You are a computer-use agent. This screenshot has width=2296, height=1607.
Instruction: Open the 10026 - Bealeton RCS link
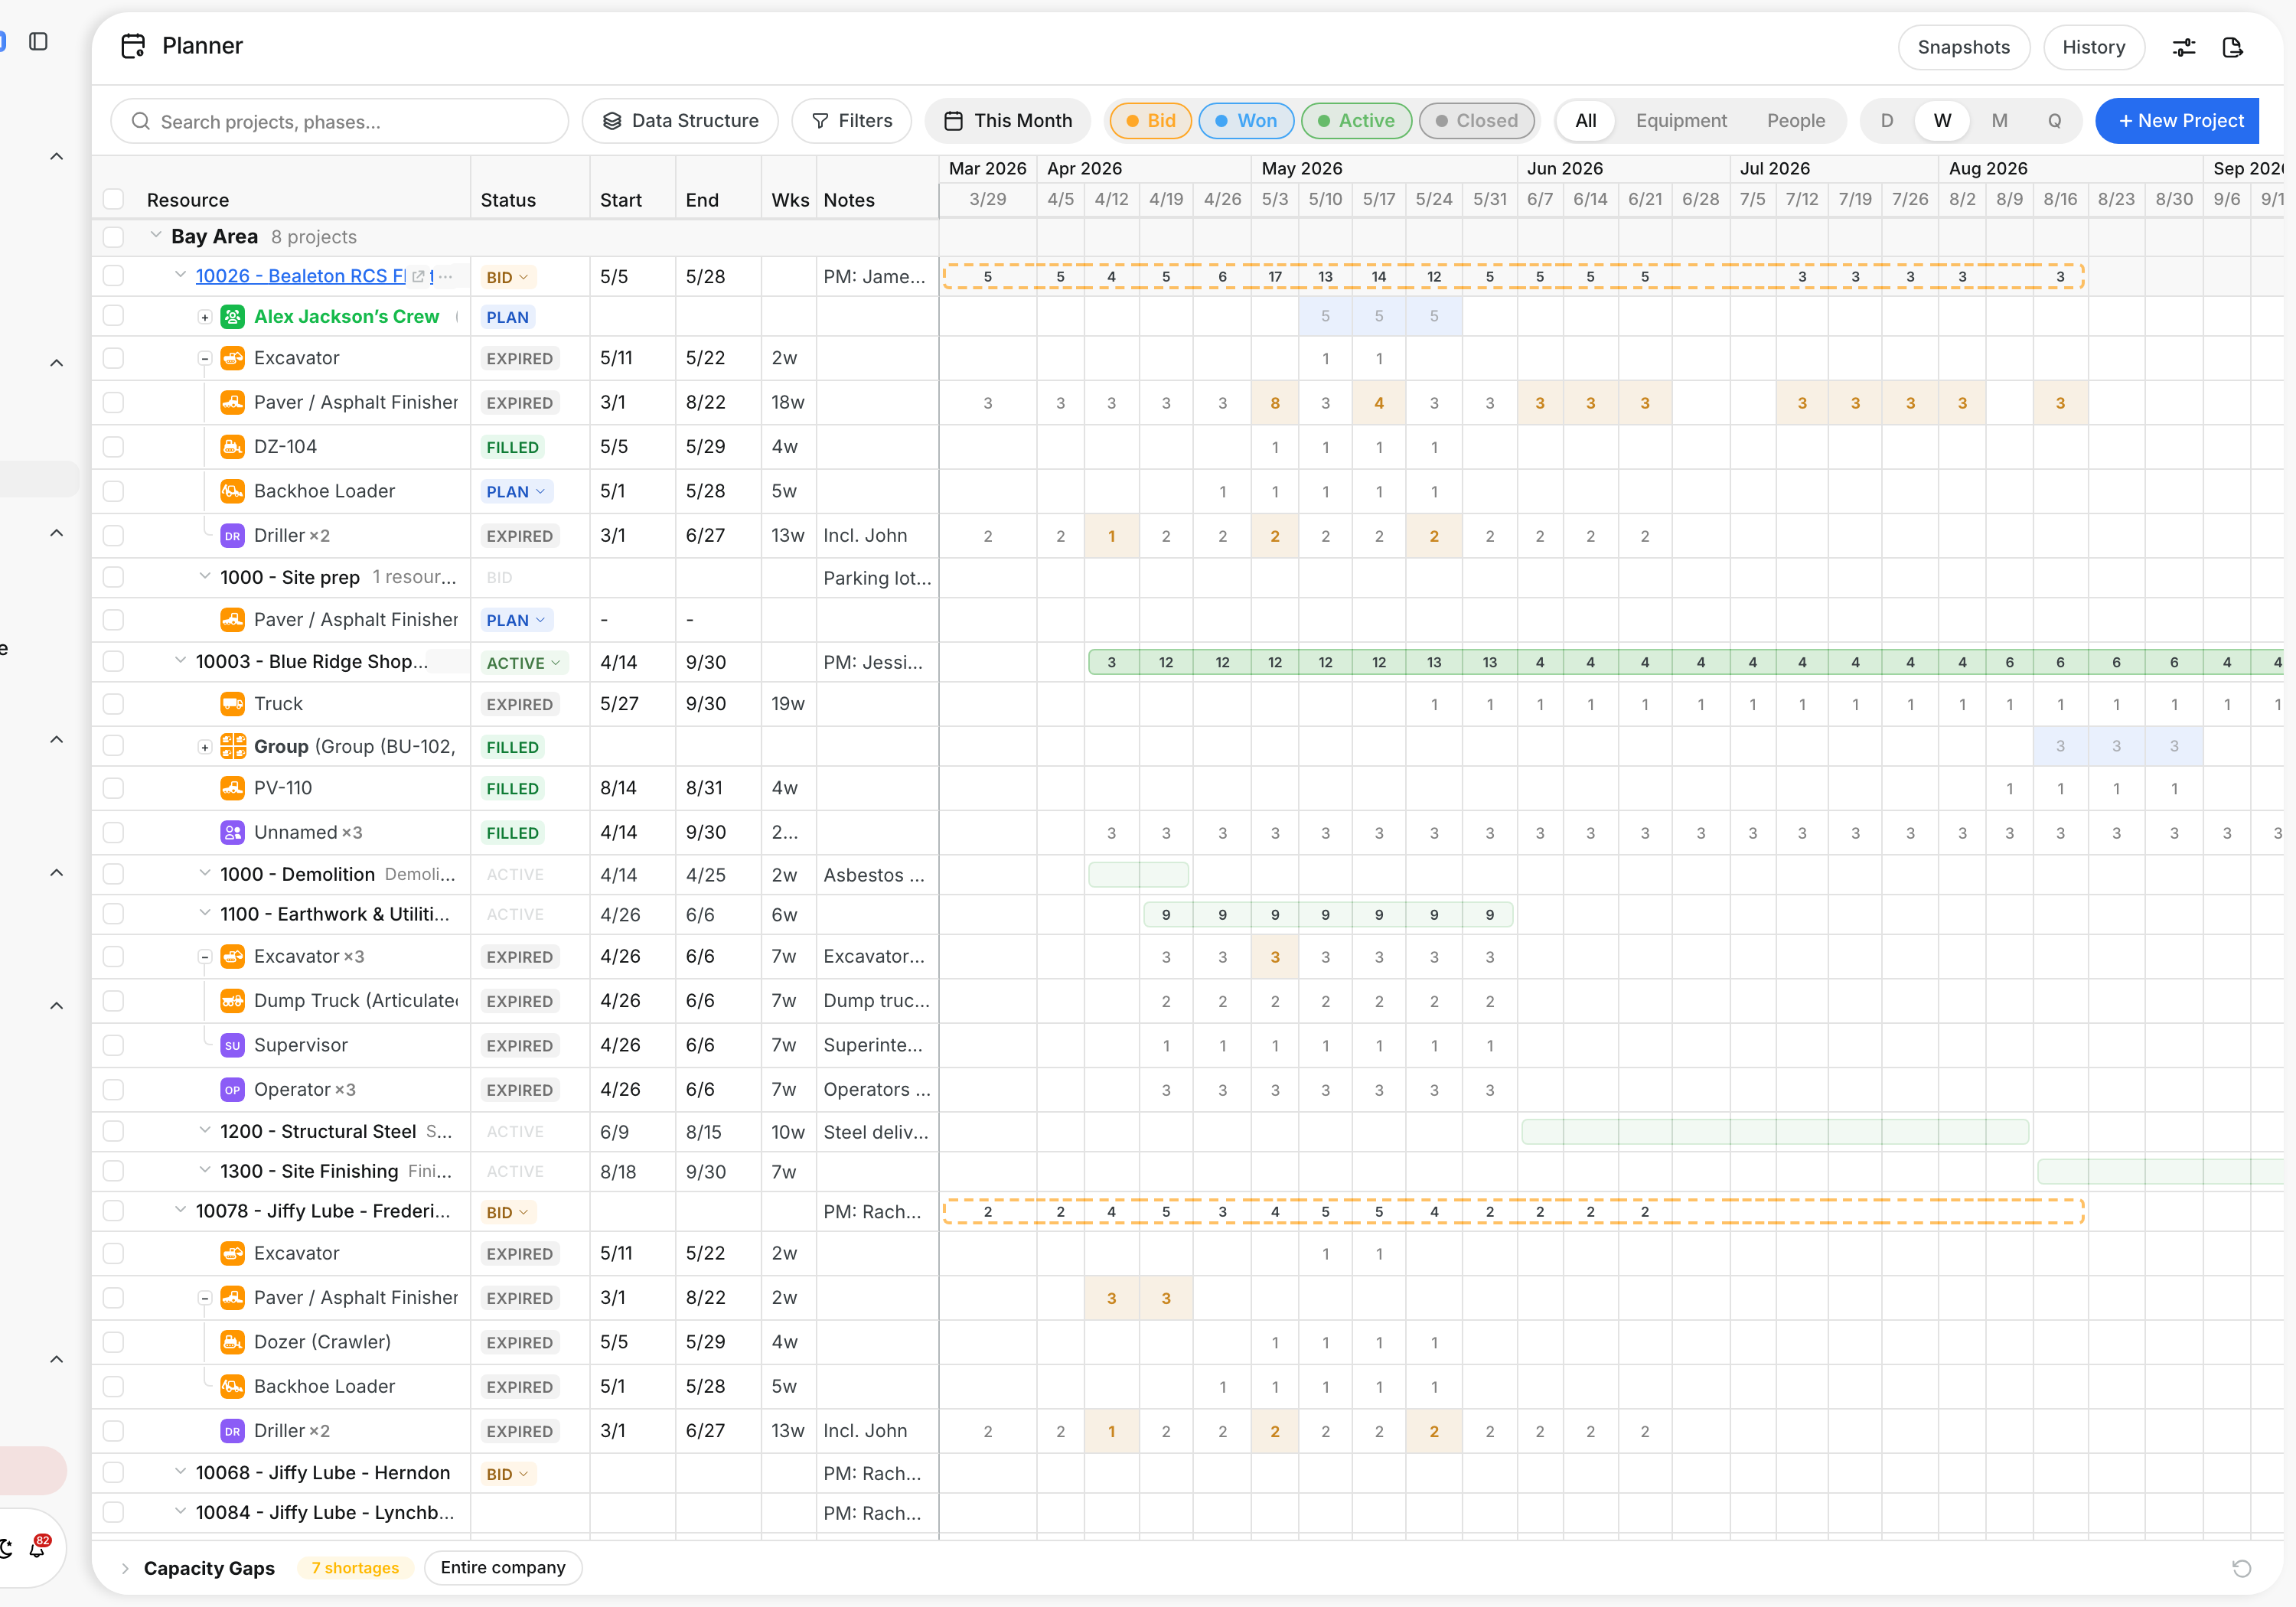pos(301,276)
